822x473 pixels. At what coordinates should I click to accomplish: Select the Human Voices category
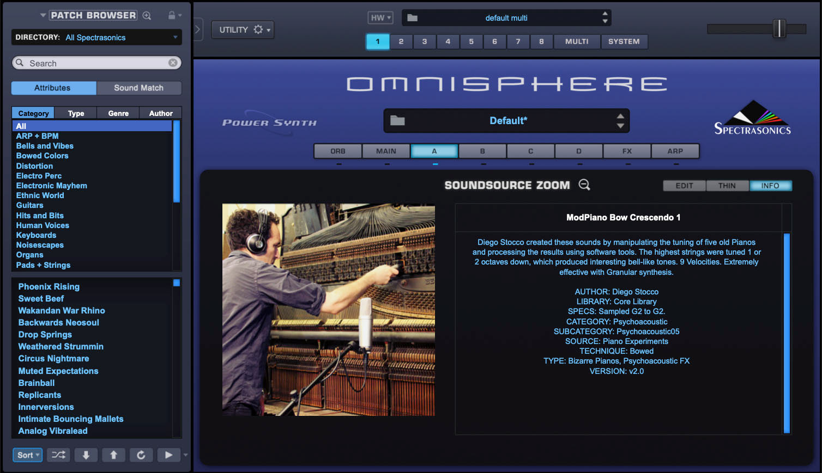(x=43, y=225)
